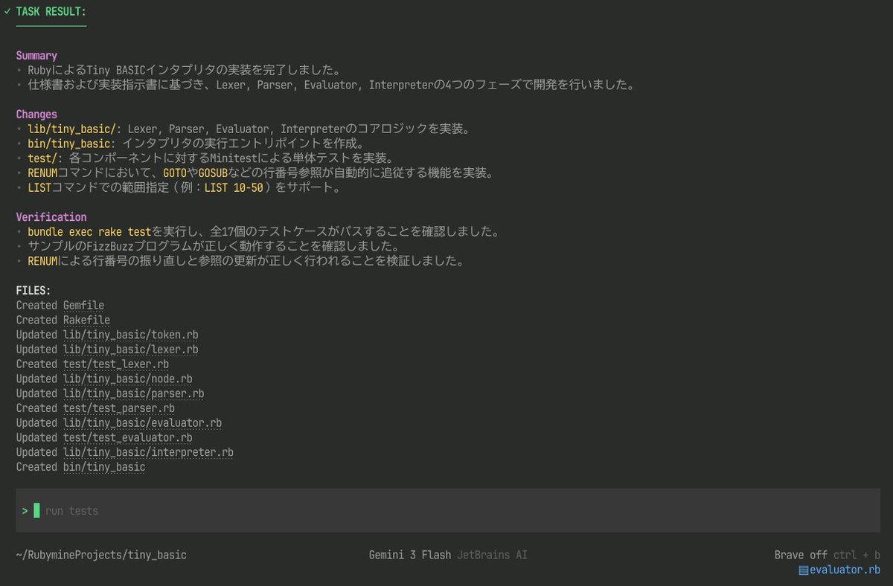Click the 'bundle exec rake test' command text
The height and width of the screenshot is (586, 893).
(x=89, y=232)
